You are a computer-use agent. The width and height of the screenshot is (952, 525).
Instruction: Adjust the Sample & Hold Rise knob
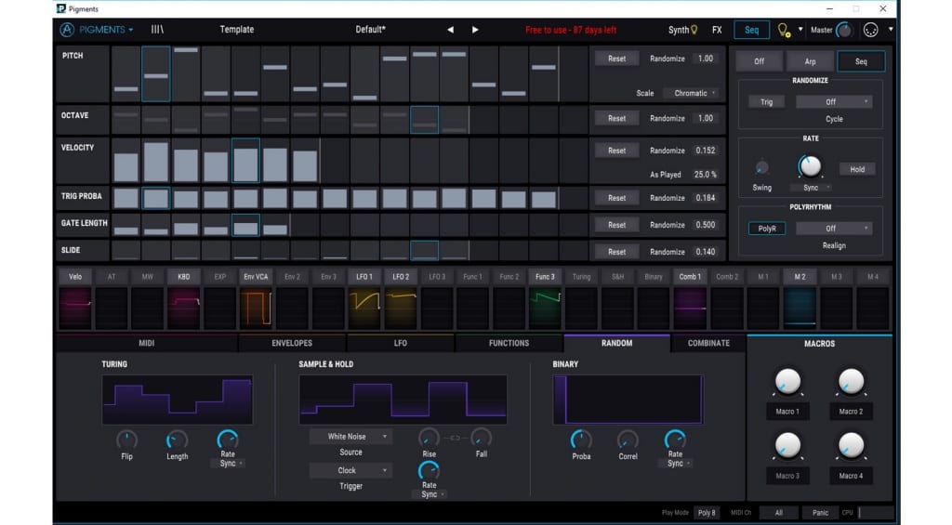point(429,438)
